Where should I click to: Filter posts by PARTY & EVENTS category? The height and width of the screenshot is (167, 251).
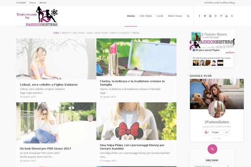pyautogui.click(x=120, y=33)
